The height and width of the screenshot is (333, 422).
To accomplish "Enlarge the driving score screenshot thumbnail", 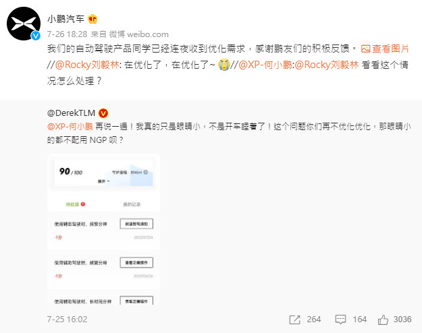I will pos(103,229).
